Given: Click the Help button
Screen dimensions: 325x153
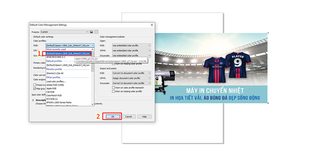Looking at the screenshot, I should (x=144, y=117).
